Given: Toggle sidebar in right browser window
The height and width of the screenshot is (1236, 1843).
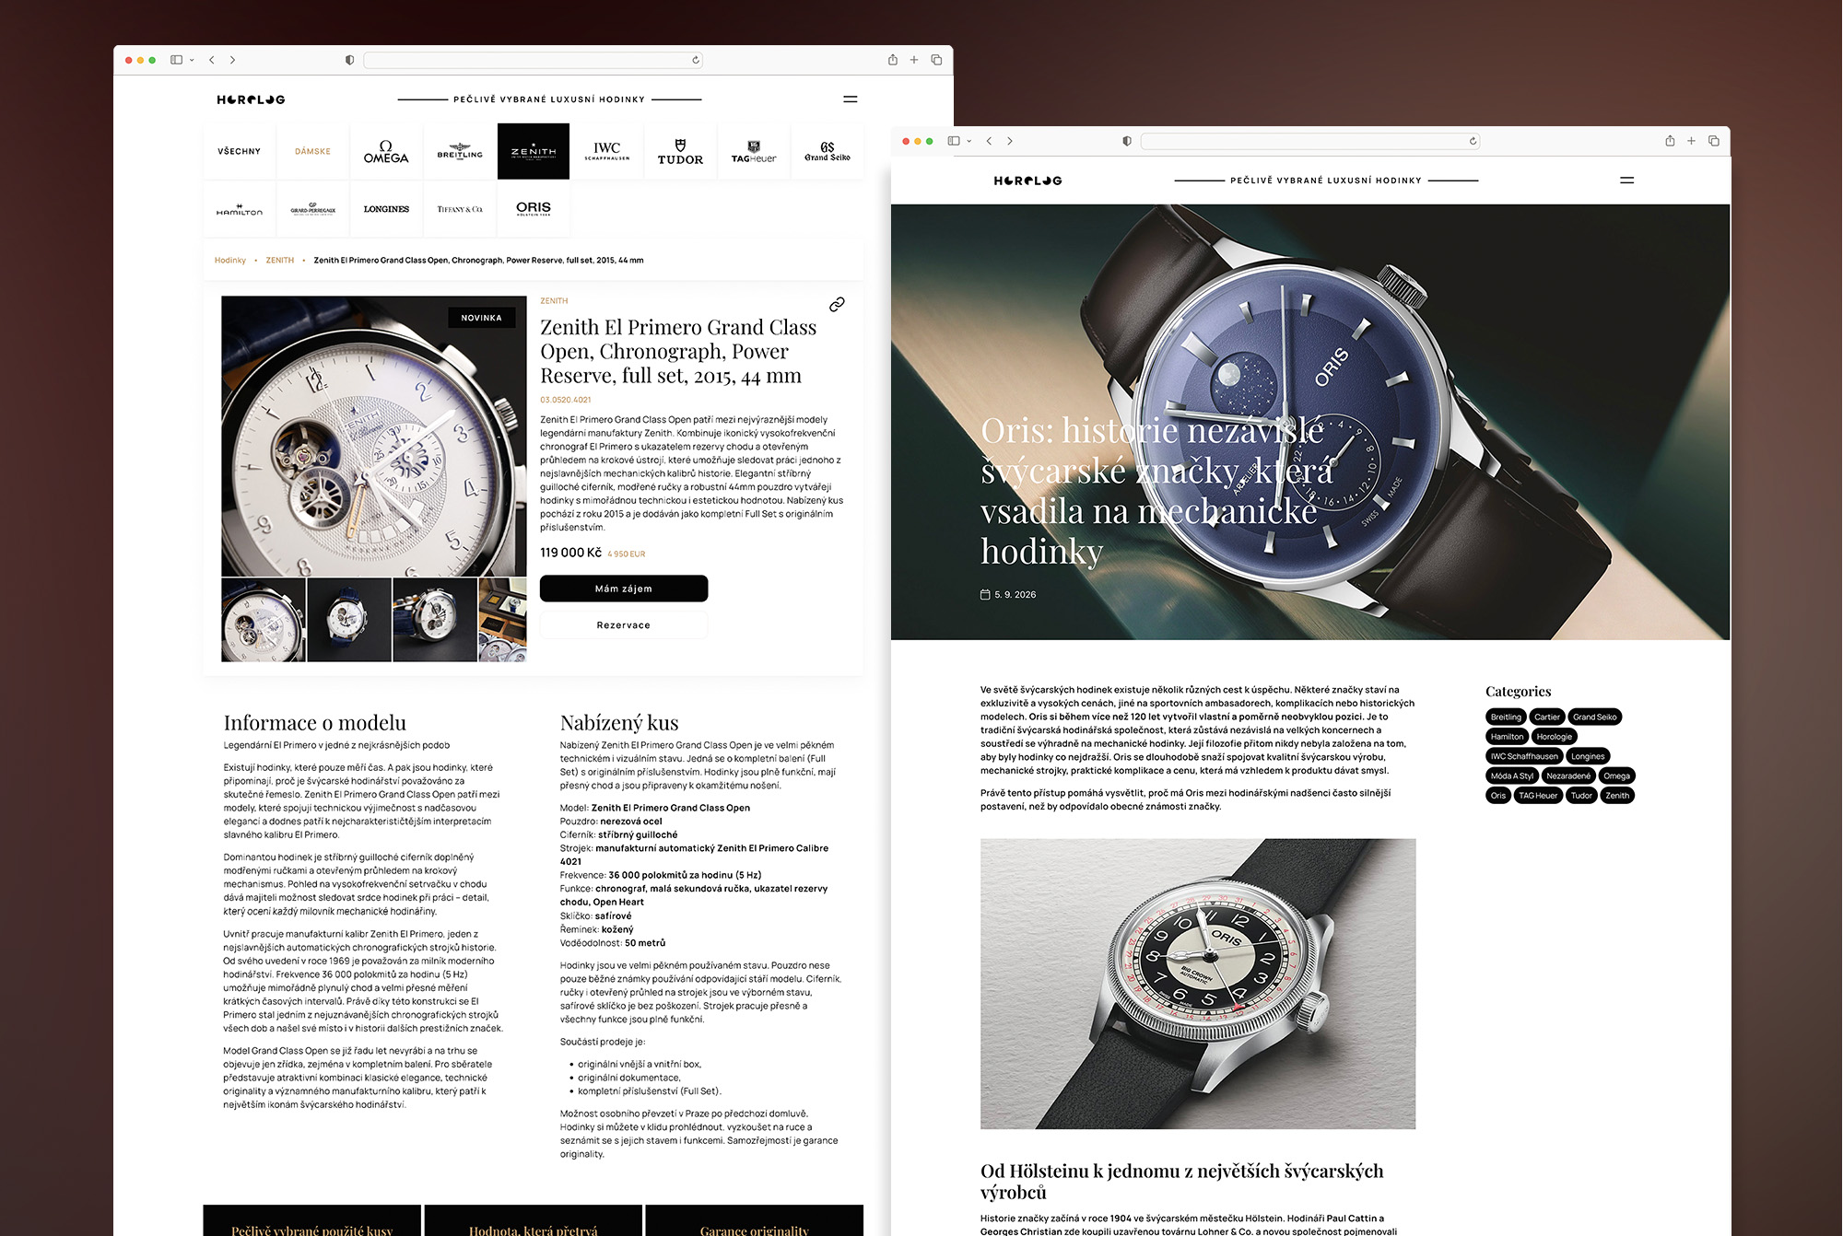Looking at the screenshot, I should click(954, 141).
